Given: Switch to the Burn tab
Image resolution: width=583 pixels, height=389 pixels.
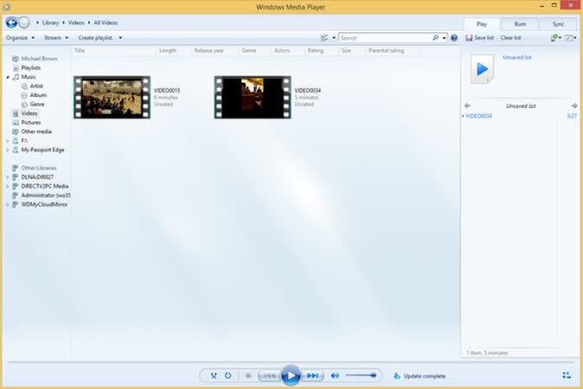Looking at the screenshot, I should (x=520, y=24).
